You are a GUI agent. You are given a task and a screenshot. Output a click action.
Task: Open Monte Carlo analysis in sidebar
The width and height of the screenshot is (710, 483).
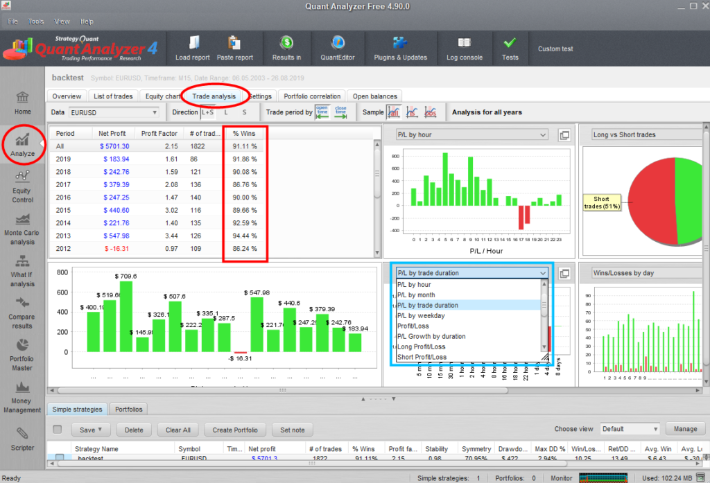tap(22, 229)
